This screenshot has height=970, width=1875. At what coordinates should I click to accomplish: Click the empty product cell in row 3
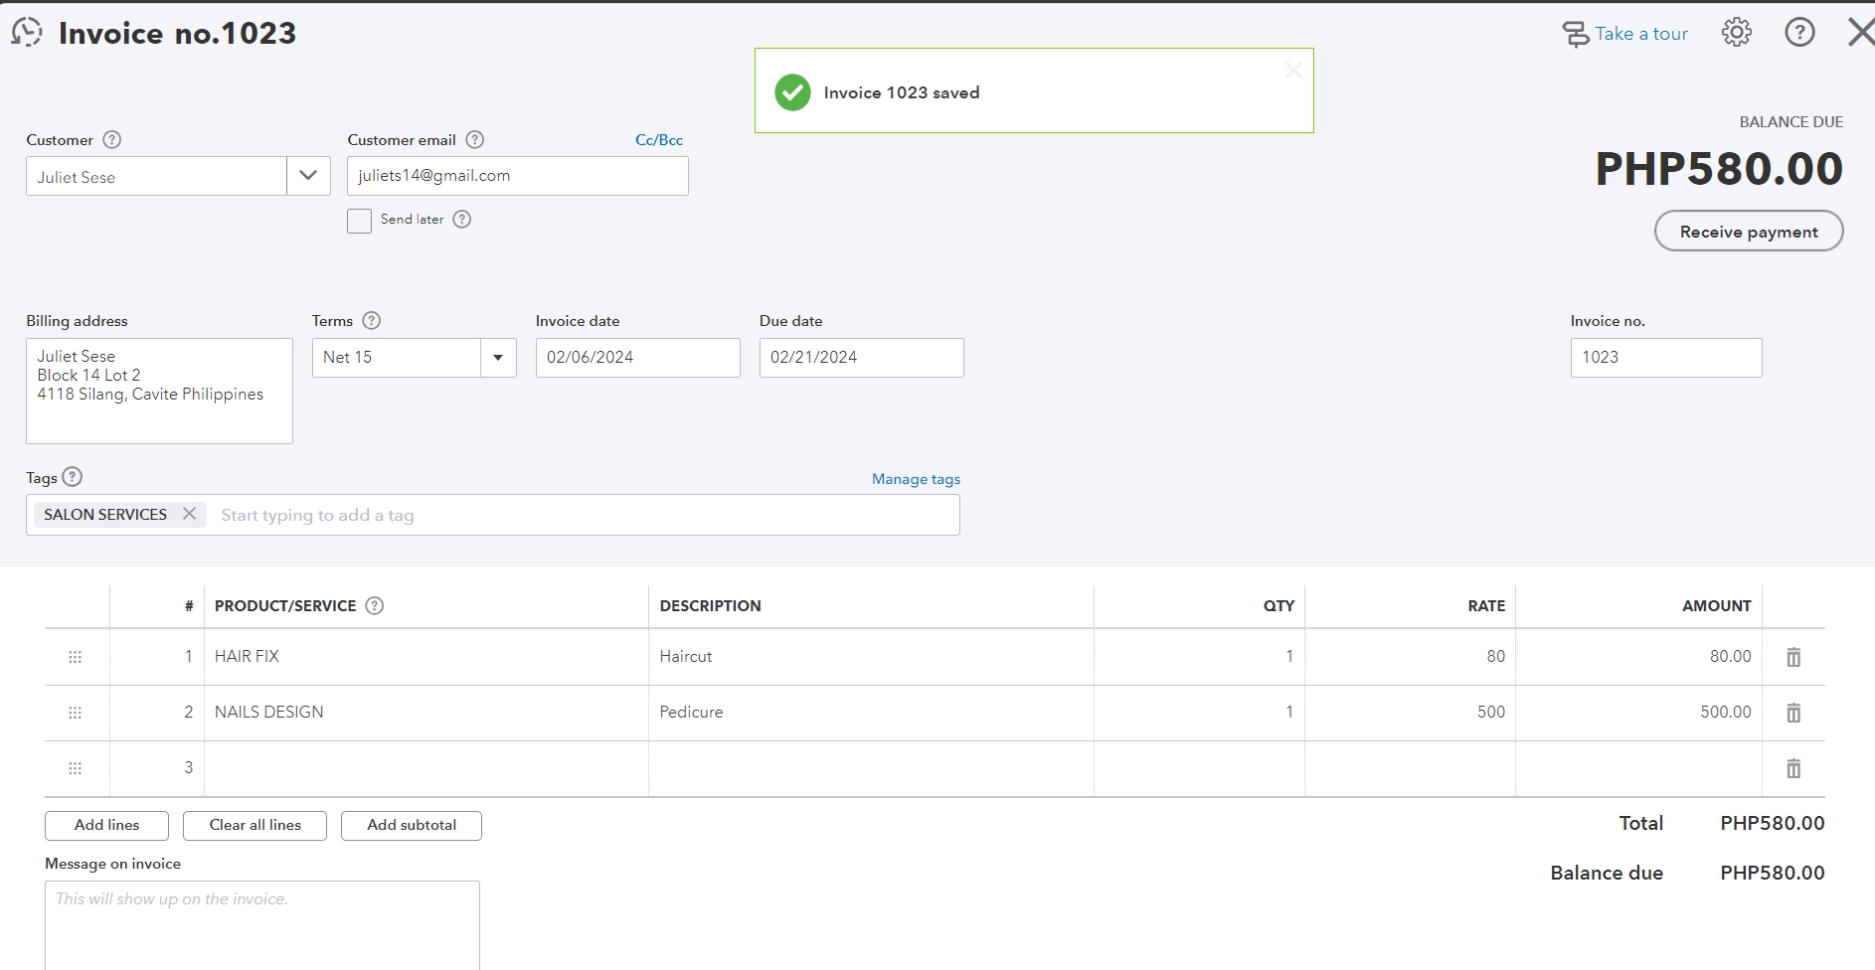pos(426,768)
